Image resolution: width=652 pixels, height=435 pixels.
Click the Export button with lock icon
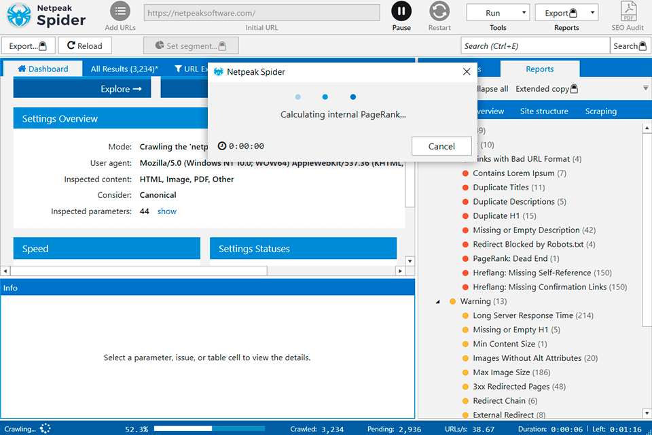click(29, 46)
